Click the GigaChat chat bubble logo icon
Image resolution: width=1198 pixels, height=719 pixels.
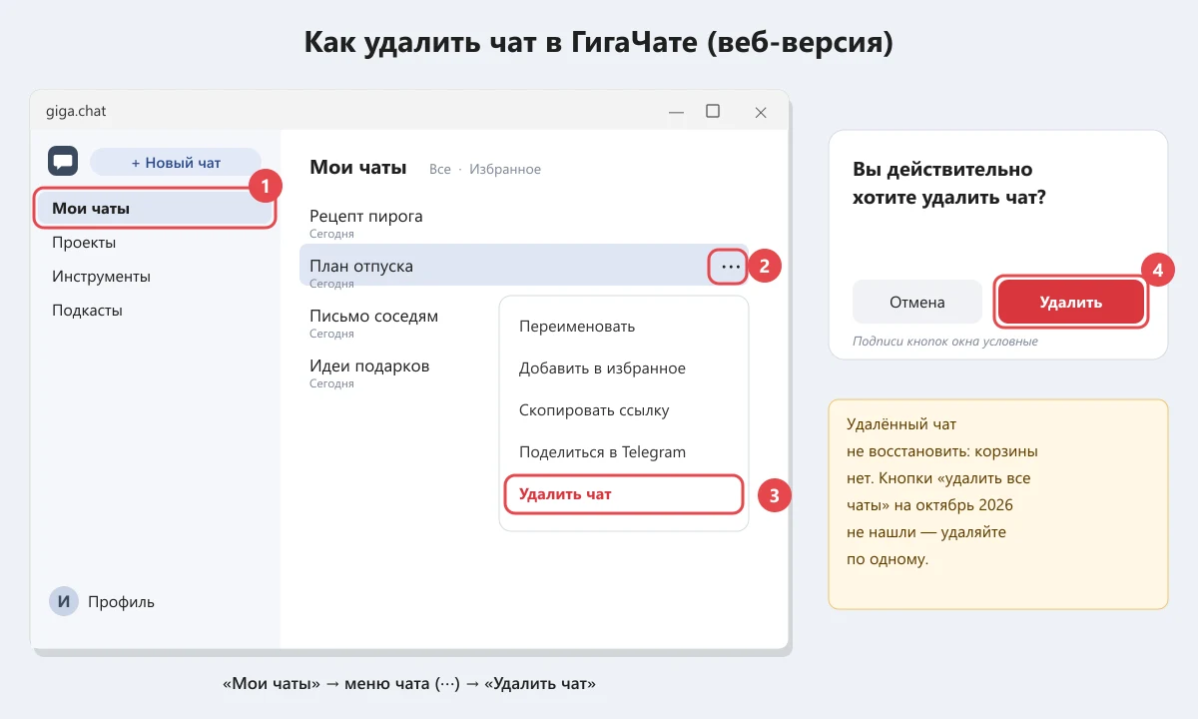(x=63, y=161)
